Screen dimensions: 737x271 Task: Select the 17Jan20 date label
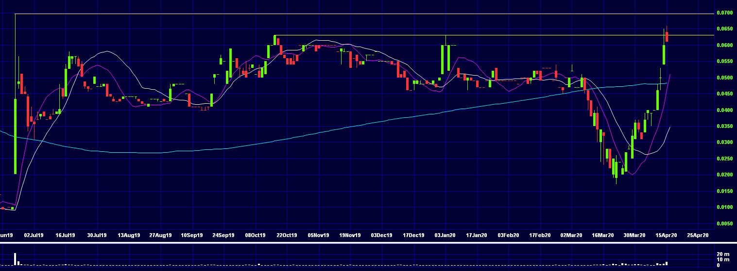[477, 235]
